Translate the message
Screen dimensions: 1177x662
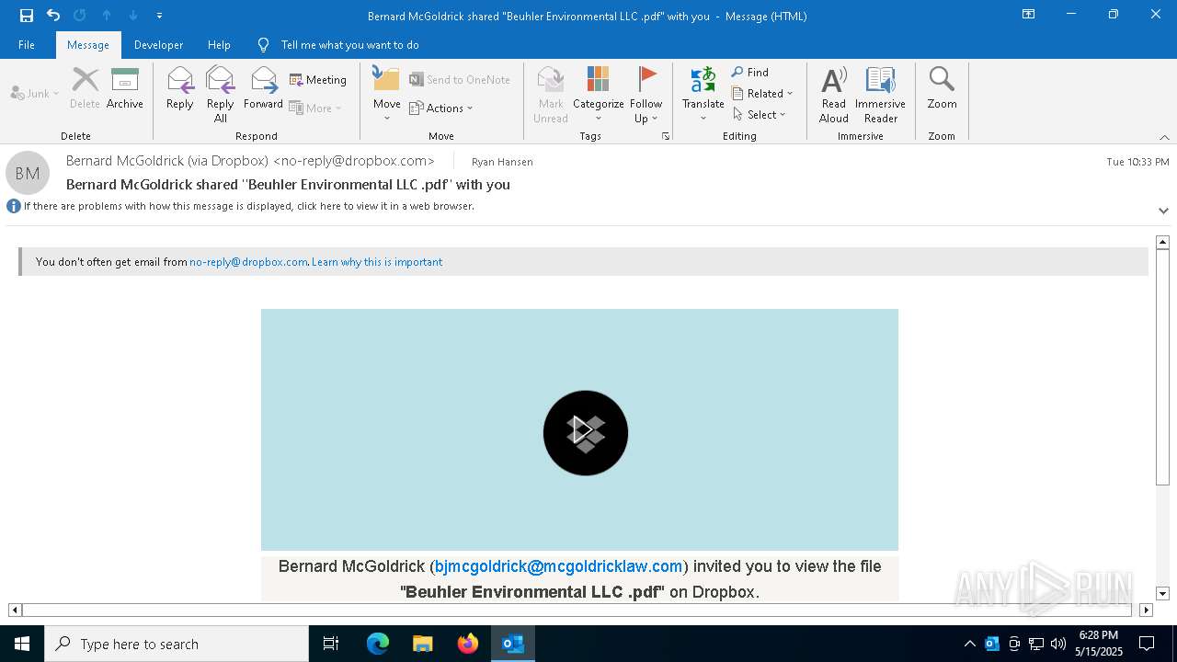click(x=703, y=94)
